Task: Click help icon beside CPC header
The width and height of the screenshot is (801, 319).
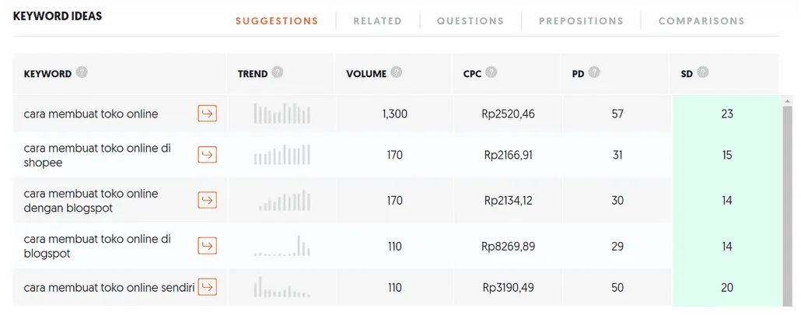Action: click(491, 73)
